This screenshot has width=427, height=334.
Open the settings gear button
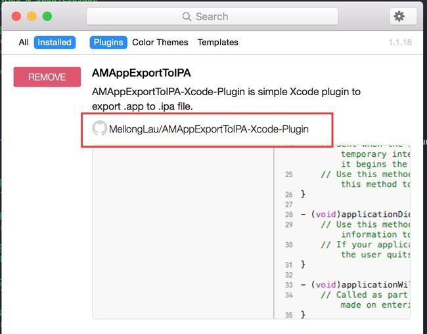tap(403, 16)
